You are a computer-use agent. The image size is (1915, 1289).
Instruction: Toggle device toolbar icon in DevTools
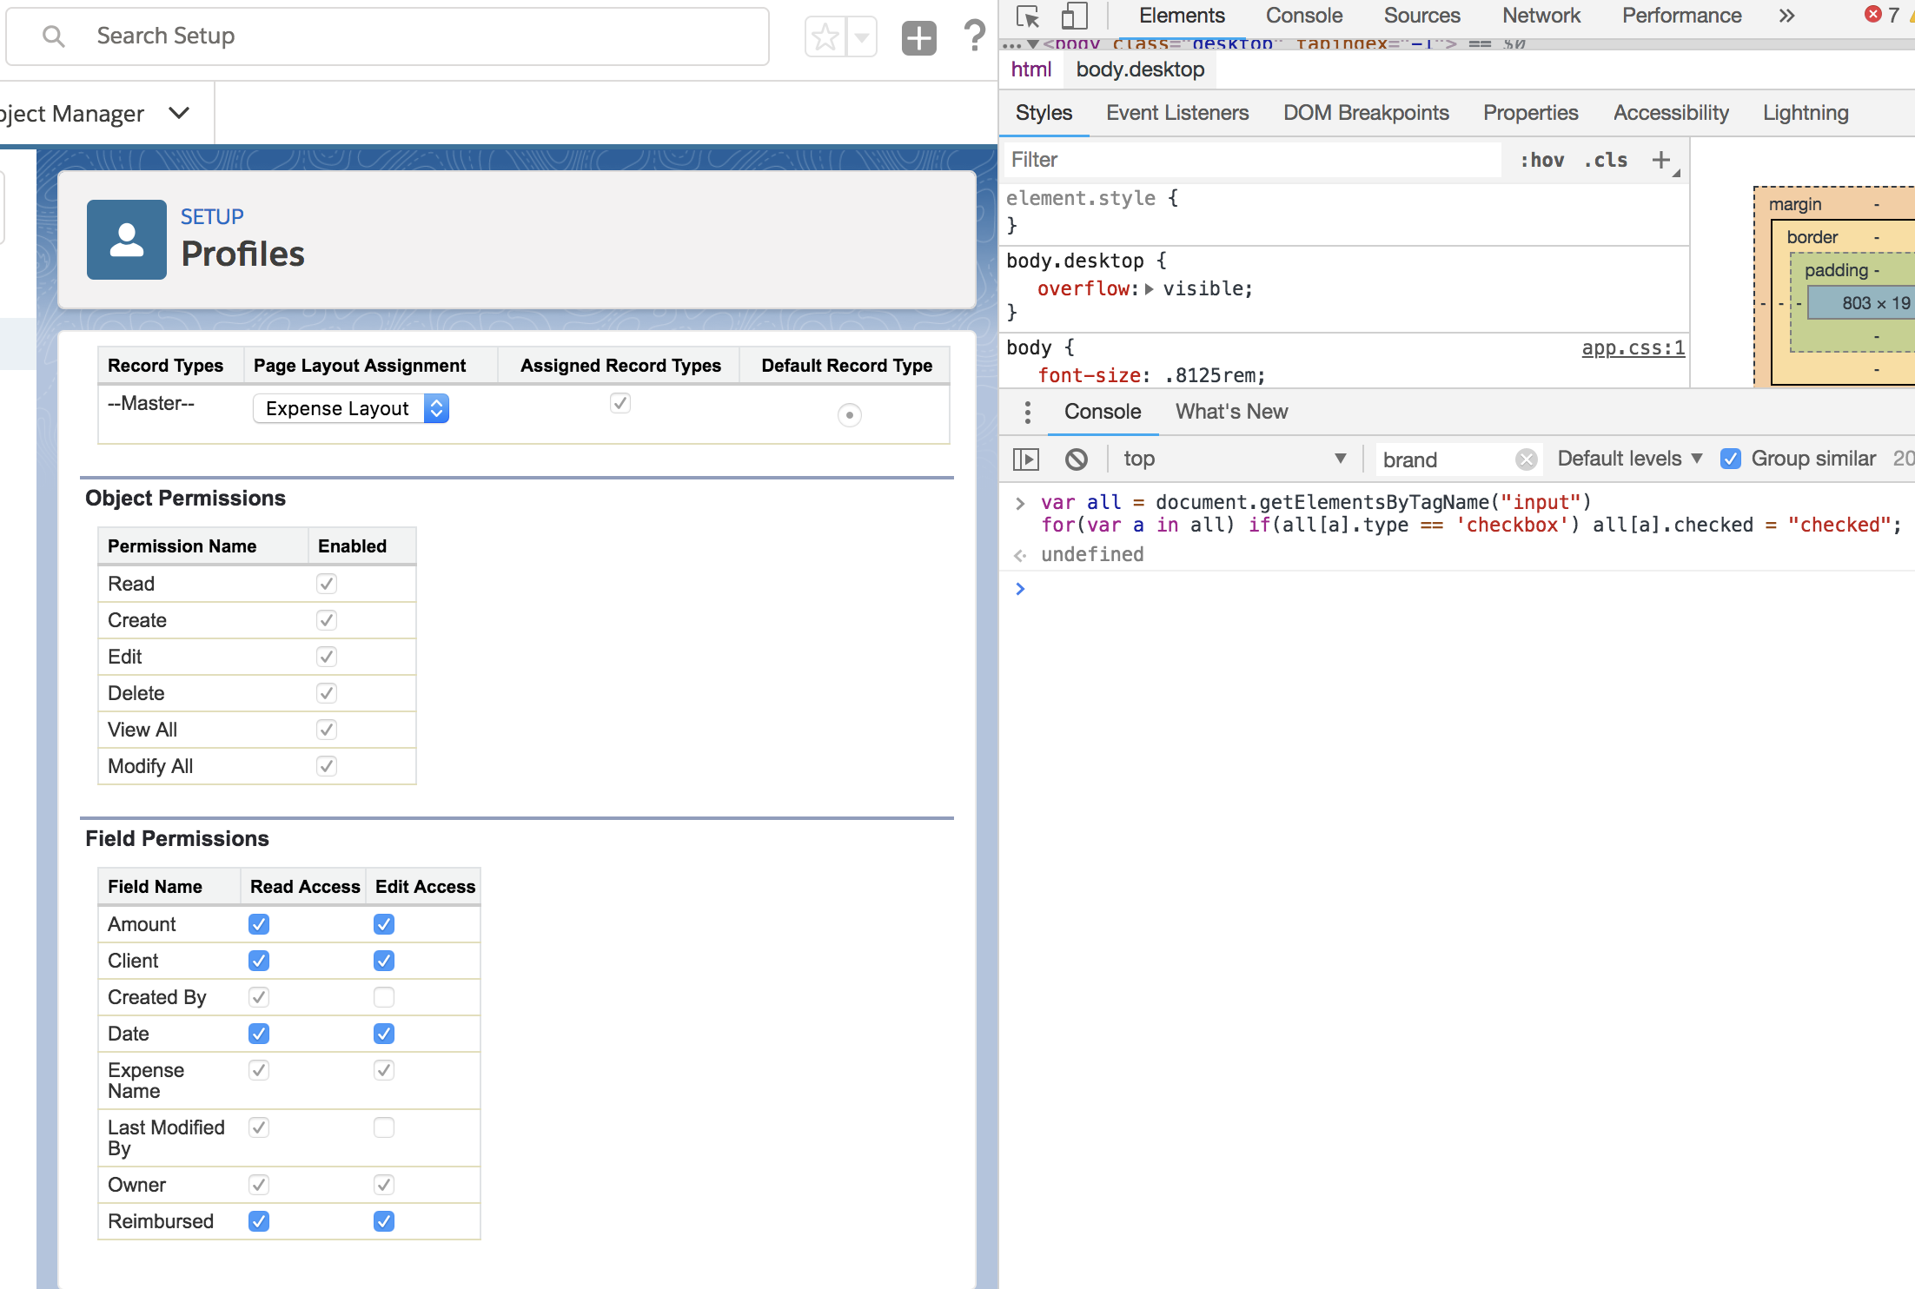tap(1075, 17)
